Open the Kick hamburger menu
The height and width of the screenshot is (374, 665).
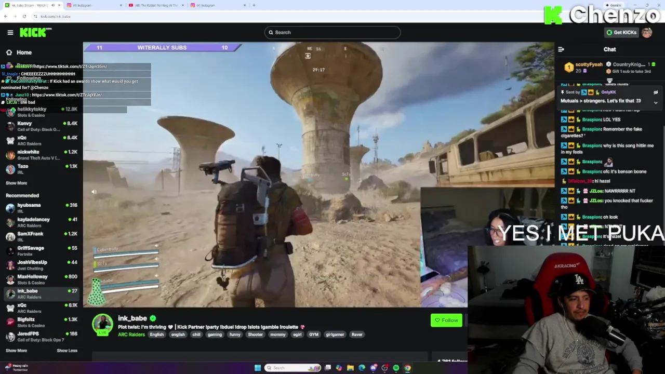10,32
